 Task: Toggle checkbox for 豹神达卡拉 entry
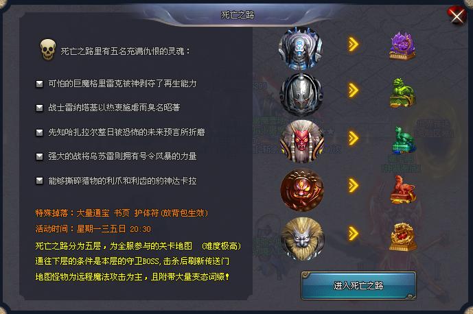40,180
